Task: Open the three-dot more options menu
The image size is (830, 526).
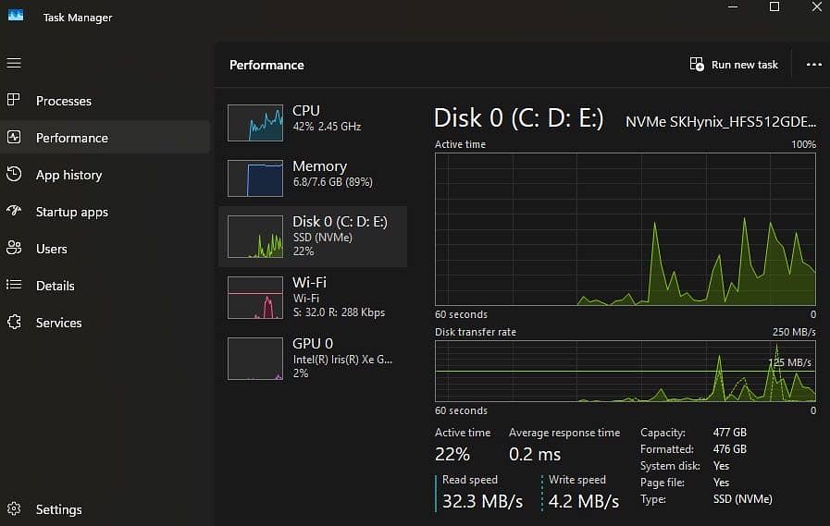Action: click(x=813, y=65)
